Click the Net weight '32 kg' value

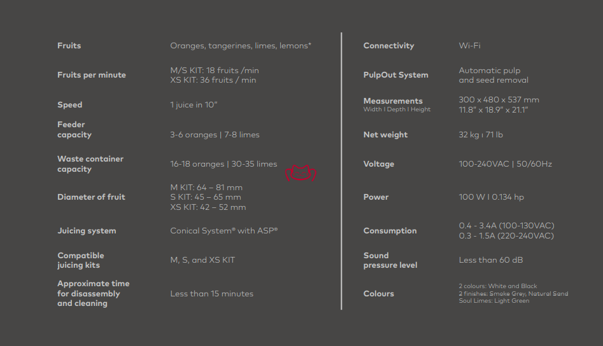tap(469, 135)
